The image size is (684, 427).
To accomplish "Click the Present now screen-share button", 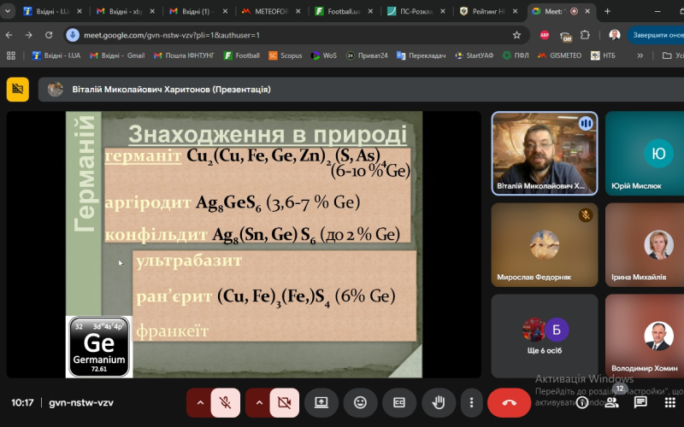I will click(x=321, y=402).
